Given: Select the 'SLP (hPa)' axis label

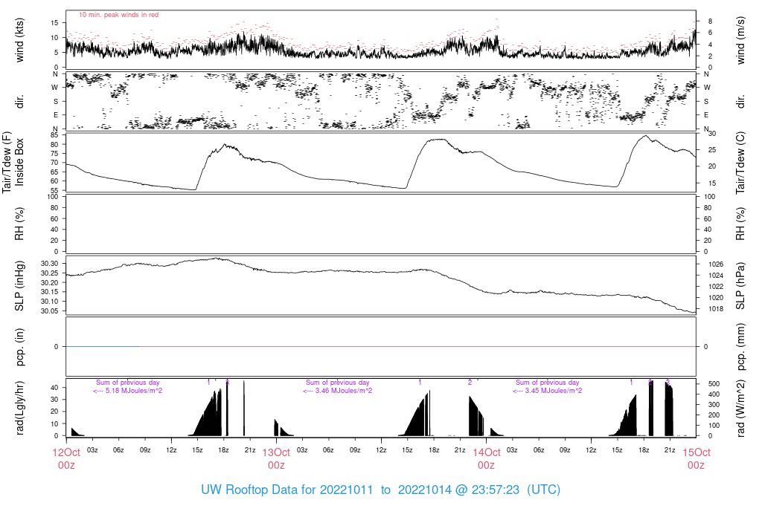Looking at the screenshot, I should [x=740, y=286].
